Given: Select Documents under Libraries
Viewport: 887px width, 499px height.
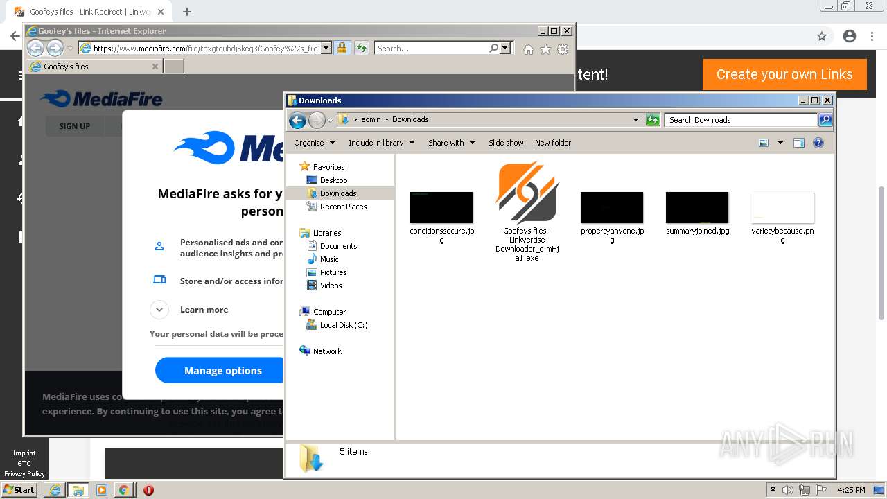Looking at the screenshot, I should point(338,246).
